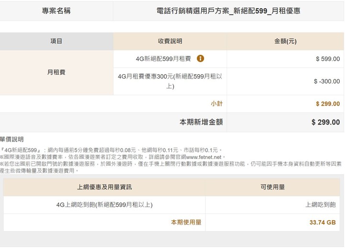Click plan name 電話行銷精選用戶方案_新絕配599_月租優惠
345x248 pixels.
pos(228,11)
